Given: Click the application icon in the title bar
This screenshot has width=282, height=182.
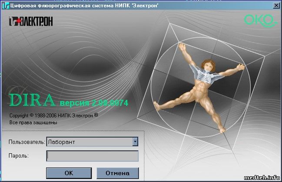Looking at the screenshot, I should click(5, 5).
